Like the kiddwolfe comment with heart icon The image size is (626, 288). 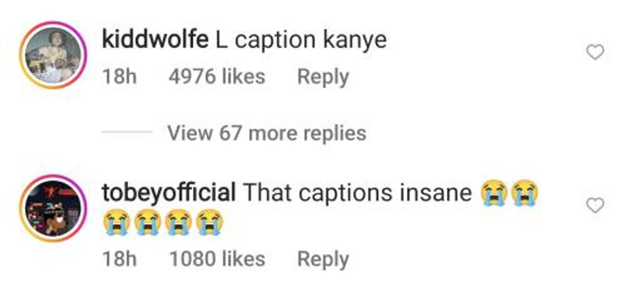point(595,53)
